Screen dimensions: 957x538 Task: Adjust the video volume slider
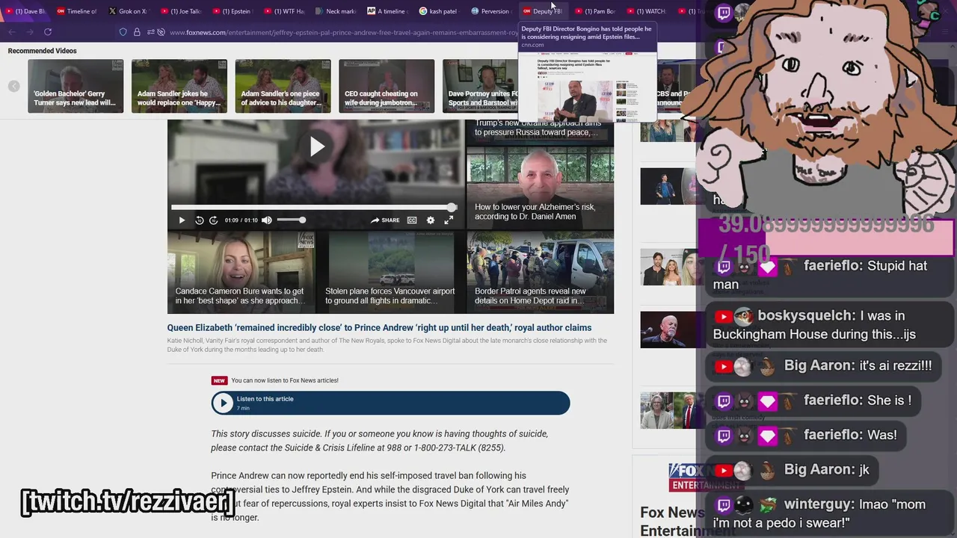pyautogui.click(x=290, y=220)
